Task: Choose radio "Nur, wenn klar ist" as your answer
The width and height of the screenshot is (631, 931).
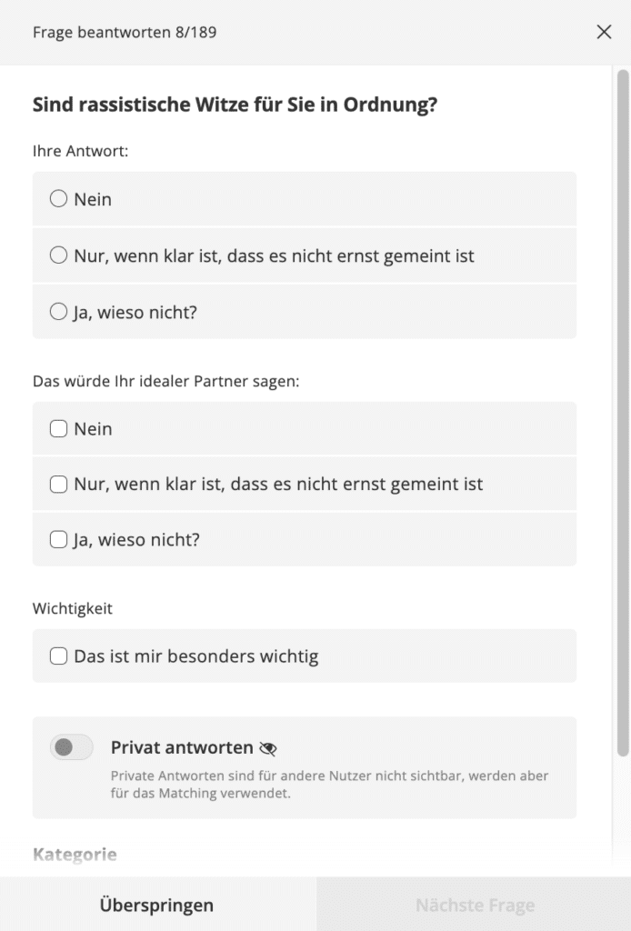Action: pyautogui.click(x=58, y=255)
